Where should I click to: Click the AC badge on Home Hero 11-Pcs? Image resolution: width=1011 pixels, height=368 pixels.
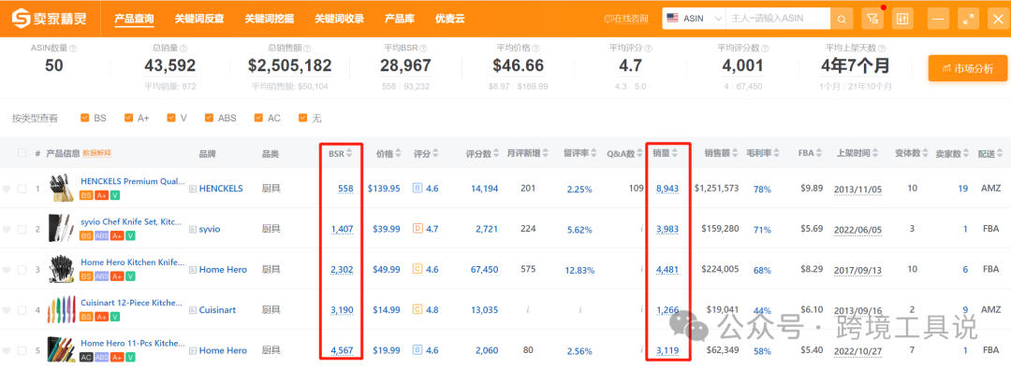[86, 357]
